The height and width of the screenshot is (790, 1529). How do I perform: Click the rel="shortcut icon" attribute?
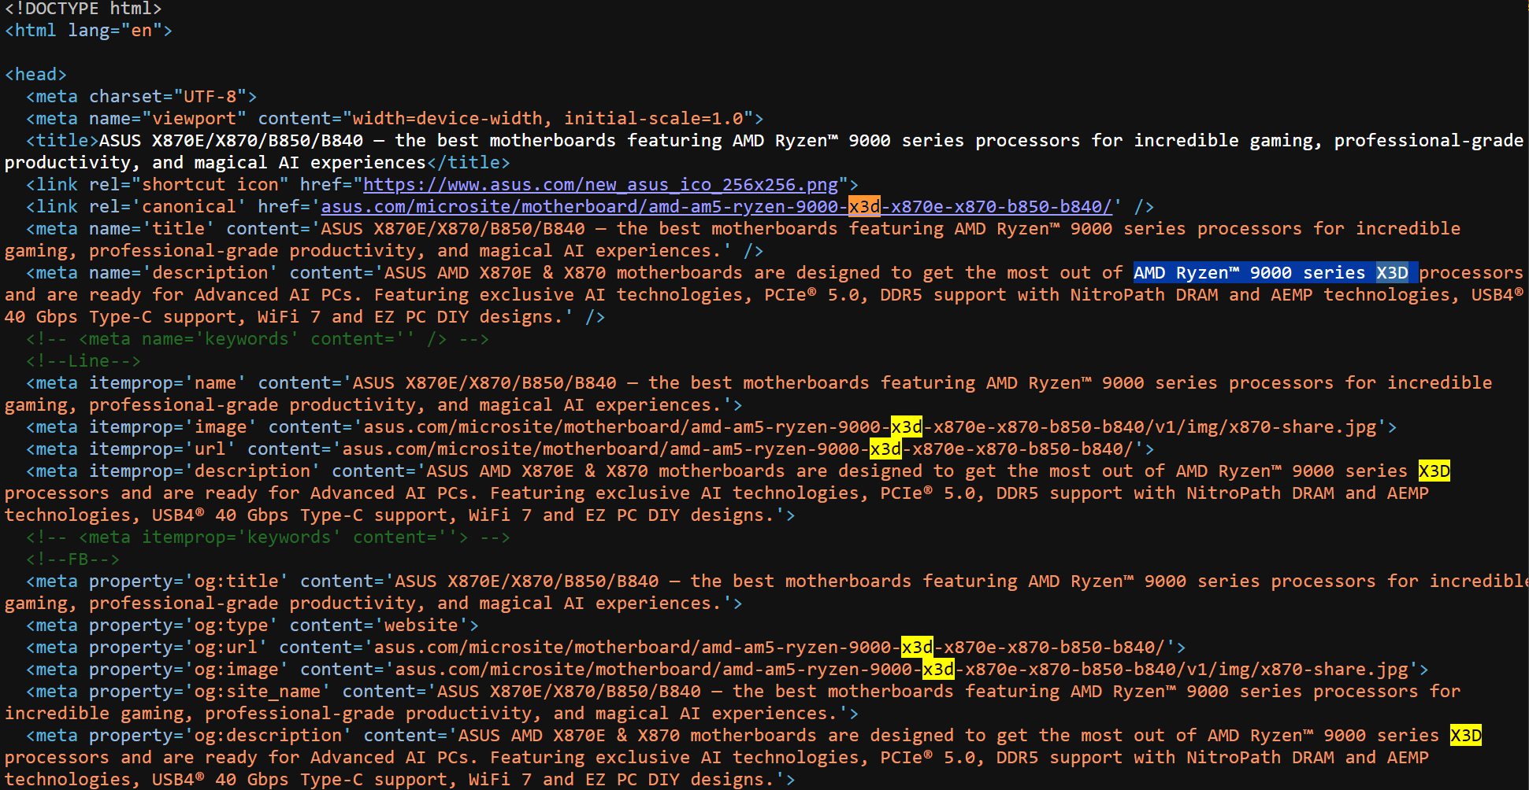[189, 185]
